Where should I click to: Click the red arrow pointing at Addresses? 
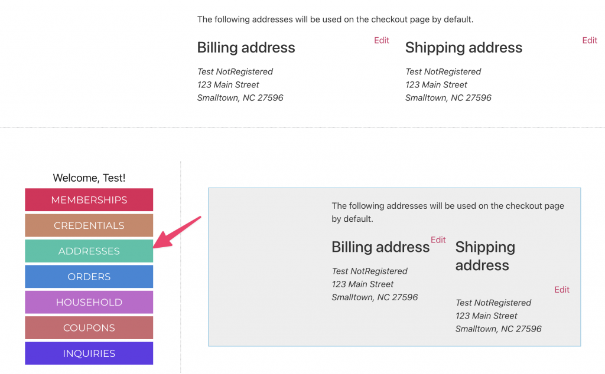[x=179, y=232]
